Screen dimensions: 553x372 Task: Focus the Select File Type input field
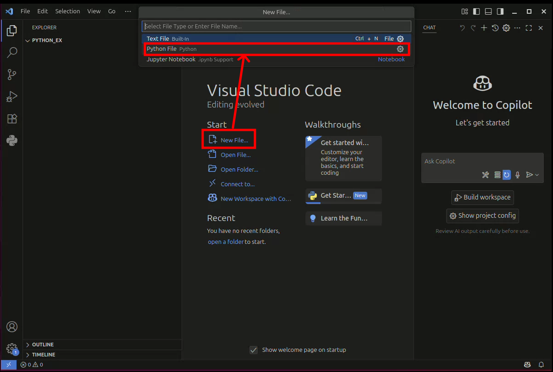click(276, 26)
